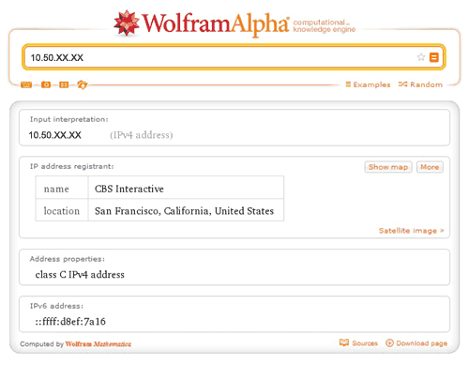Select the CBS Interactive name cell

(x=186, y=189)
